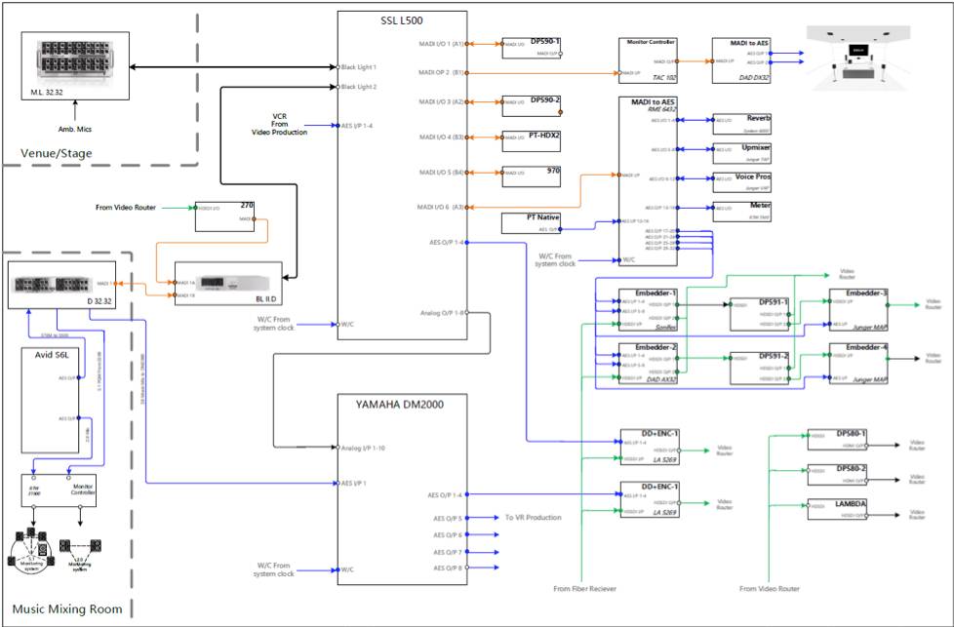Viewport: 954px width, 627px height.
Task: Select the Embedder-3 block
Action: tap(858, 310)
